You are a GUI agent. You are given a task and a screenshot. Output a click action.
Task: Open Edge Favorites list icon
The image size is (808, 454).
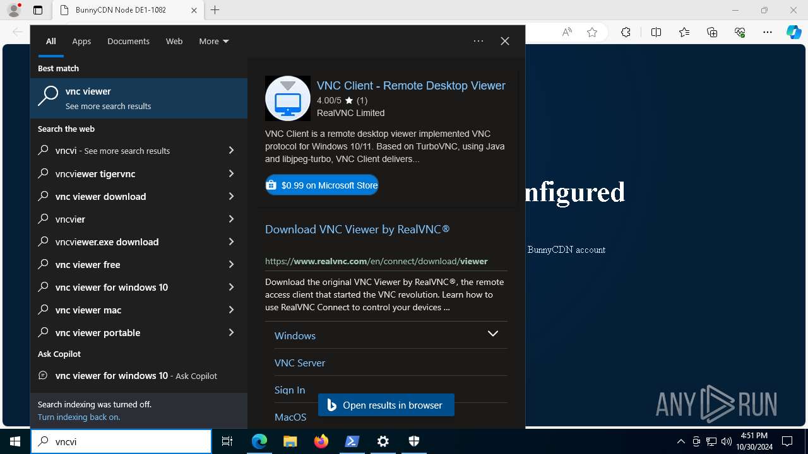tap(684, 32)
